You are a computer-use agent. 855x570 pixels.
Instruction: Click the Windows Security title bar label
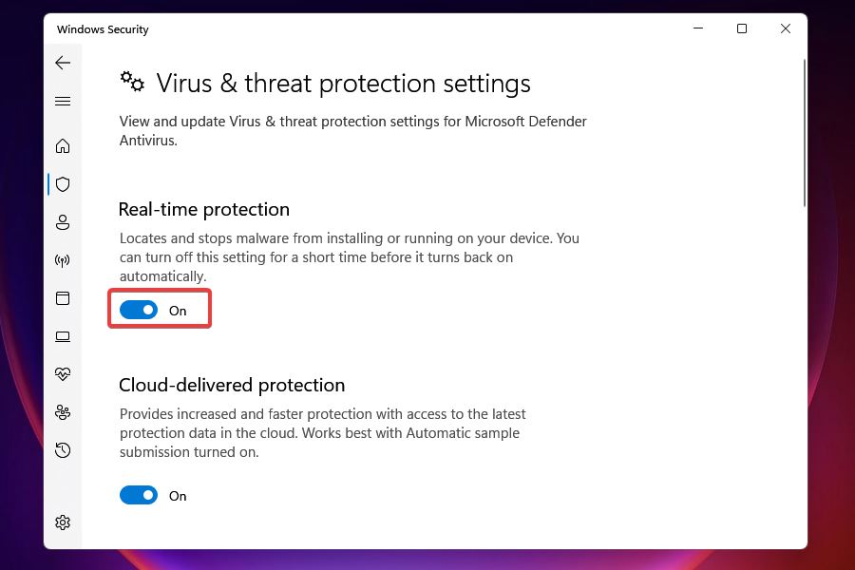click(x=103, y=29)
